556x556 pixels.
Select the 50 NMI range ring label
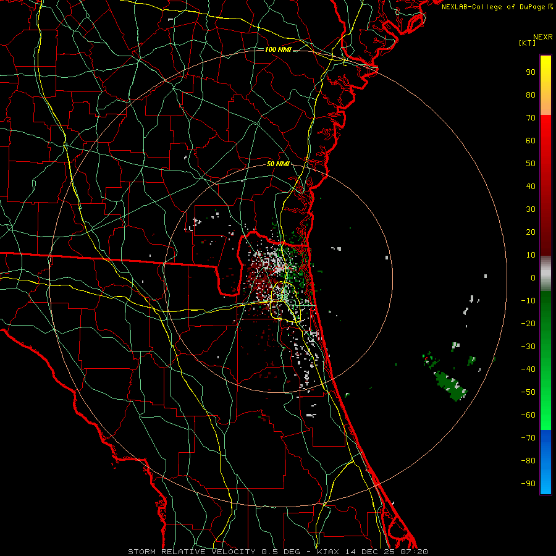pos(279,164)
